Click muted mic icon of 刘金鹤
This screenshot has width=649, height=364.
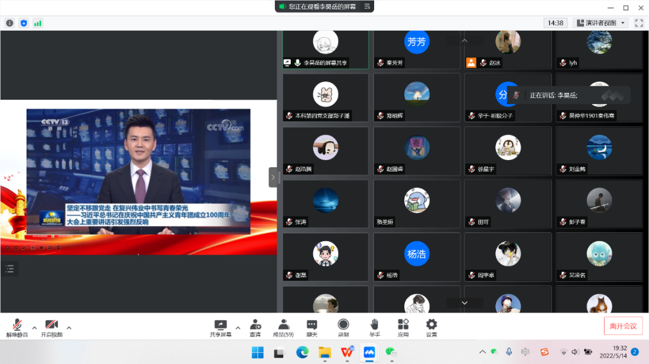pyautogui.click(x=563, y=169)
